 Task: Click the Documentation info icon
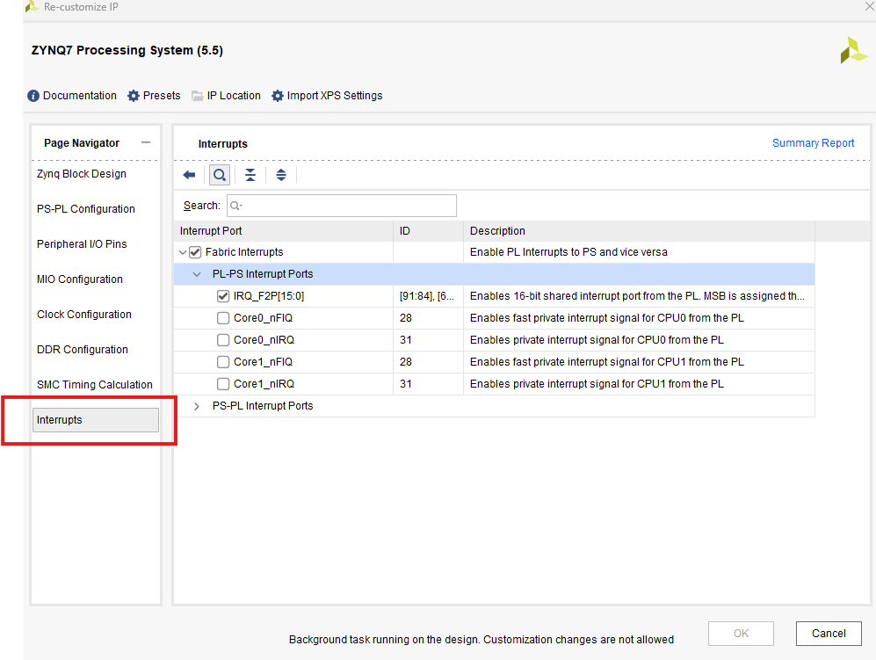33,96
